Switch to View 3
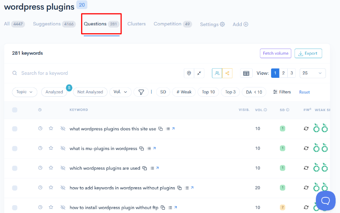This screenshot has width=340, height=213. (291, 73)
